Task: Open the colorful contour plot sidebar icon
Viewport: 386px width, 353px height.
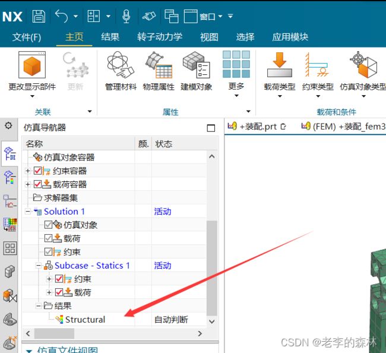Action: click(10, 225)
